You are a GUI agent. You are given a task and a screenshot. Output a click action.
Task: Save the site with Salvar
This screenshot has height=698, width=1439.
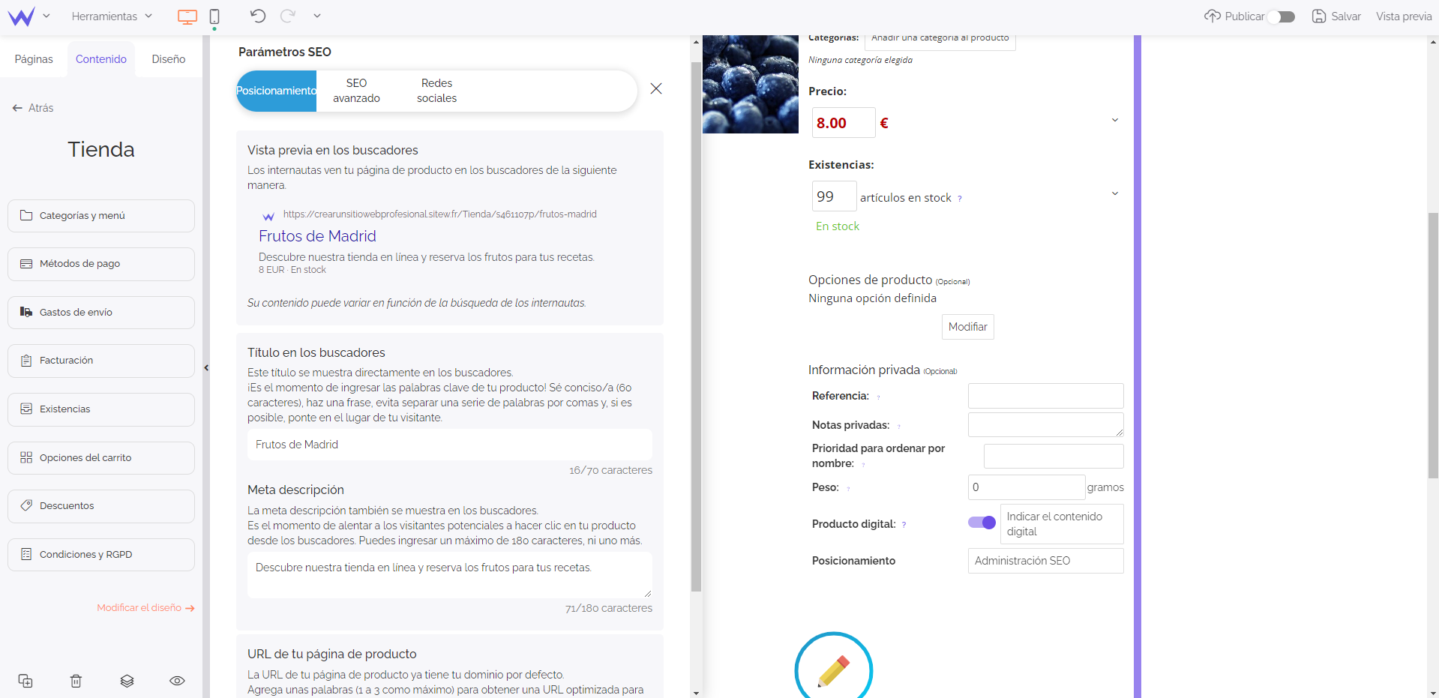click(1336, 16)
